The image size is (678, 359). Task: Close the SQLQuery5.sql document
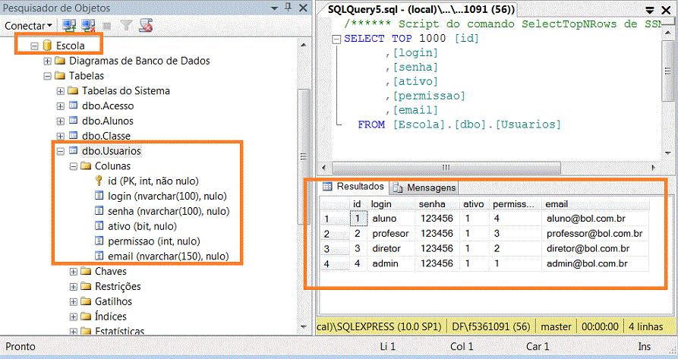(667, 10)
